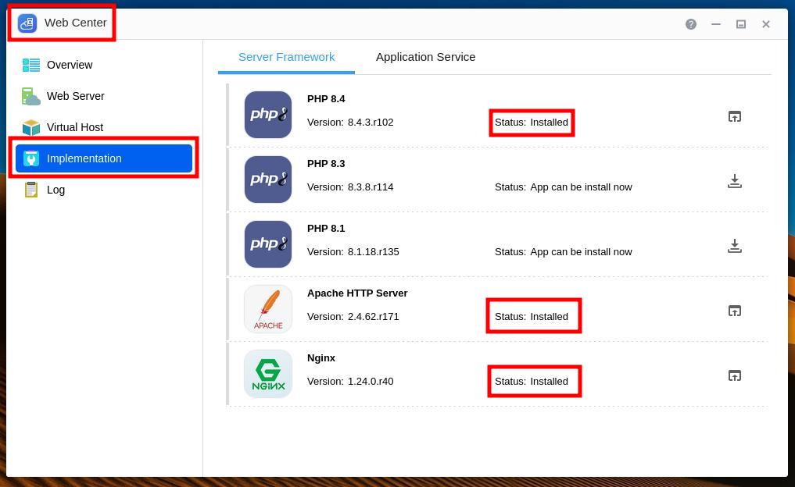Select the Server Framework tab
The image size is (795, 487).
click(x=286, y=56)
